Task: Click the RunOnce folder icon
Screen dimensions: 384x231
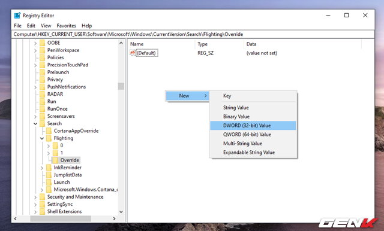Action: (43, 109)
